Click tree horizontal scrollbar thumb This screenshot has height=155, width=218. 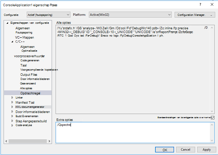click(28, 141)
